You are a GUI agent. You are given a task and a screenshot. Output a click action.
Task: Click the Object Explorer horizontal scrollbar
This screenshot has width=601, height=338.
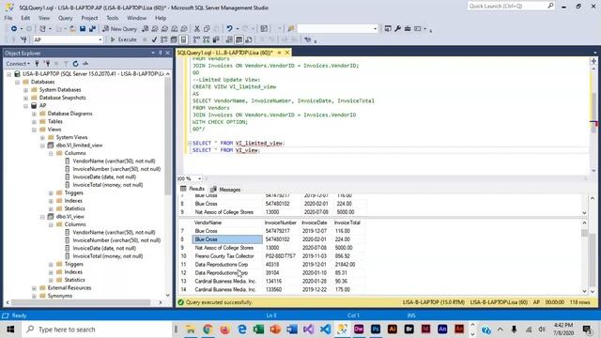pyautogui.click(x=85, y=302)
